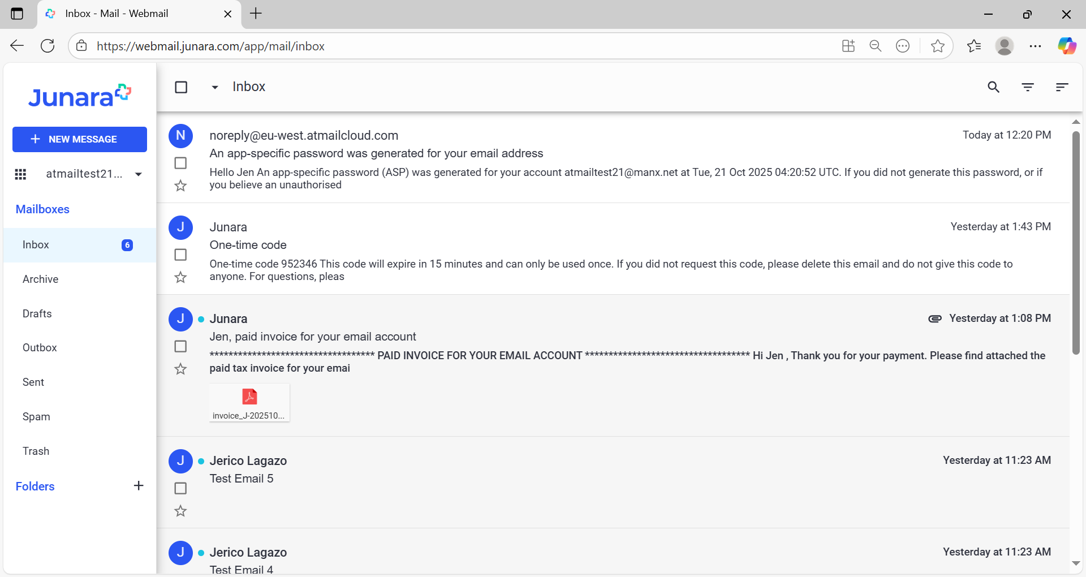The image size is (1086, 577).
Task: Search mail using the magnifier icon
Action: coord(993,87)
